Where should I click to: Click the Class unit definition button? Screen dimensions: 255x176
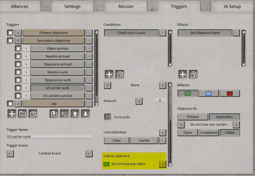pos(117,141)
